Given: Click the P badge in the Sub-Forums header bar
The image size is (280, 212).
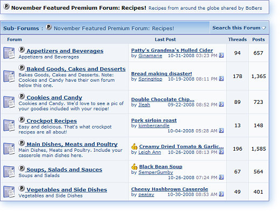Looking at the screenshot, I should click(48, 27).
